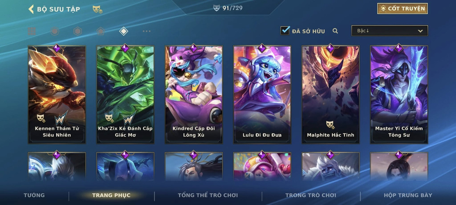Select the circle rarity filter icon
This screenshot has height=205, width=456.
55,31
